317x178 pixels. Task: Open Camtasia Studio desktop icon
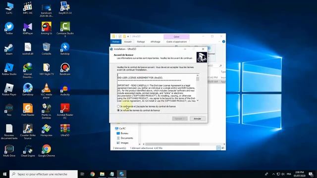(65, 30)
